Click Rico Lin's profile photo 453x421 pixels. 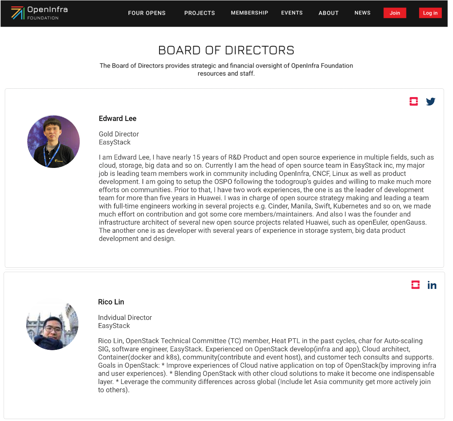point(52,325)
